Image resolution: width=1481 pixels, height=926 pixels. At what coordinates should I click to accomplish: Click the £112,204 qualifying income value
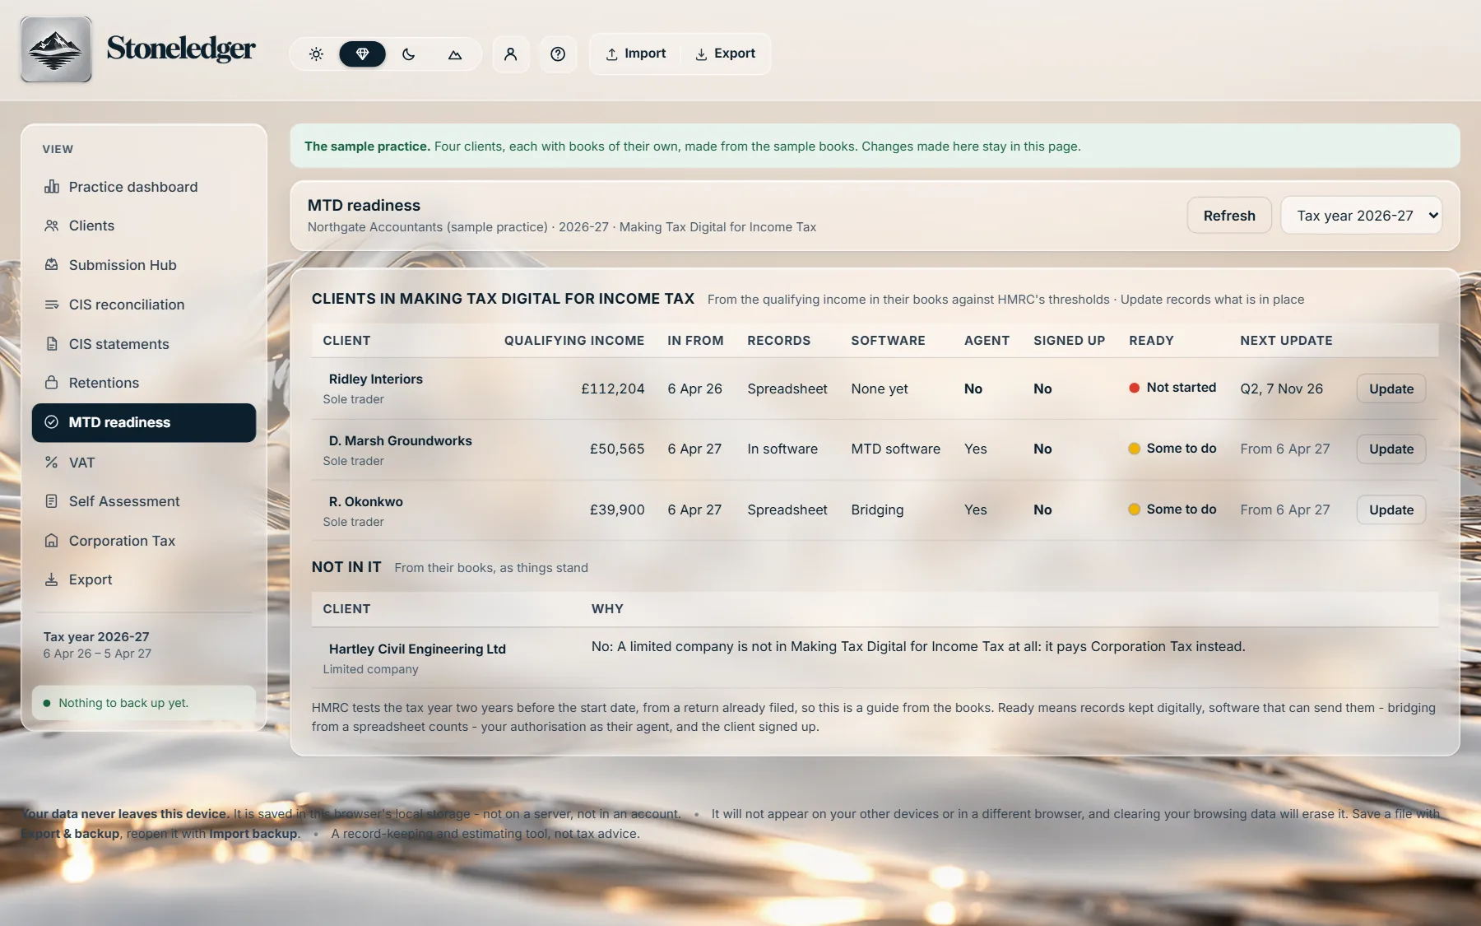click(x=613, y=389)
